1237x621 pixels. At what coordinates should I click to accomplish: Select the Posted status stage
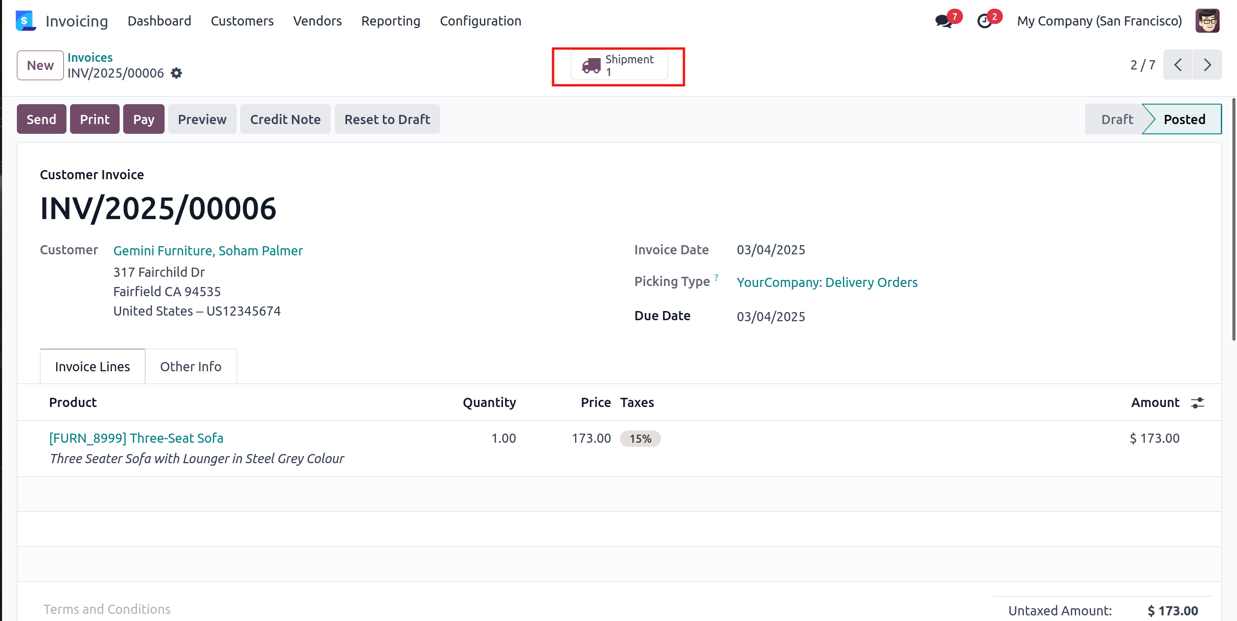[x=1184, y=120]
